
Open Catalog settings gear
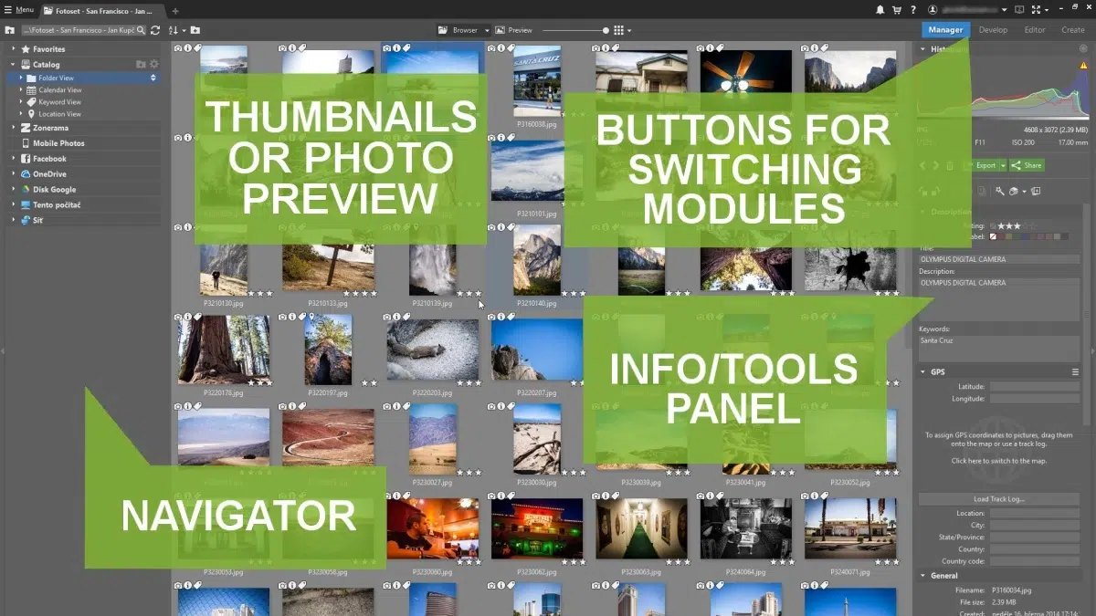[154, 64]
